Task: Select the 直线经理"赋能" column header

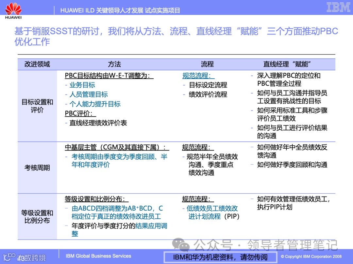Action: [x=288, y=64]
